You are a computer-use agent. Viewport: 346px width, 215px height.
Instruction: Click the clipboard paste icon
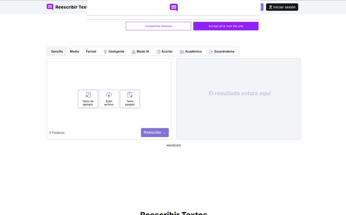tap(130, 94)
